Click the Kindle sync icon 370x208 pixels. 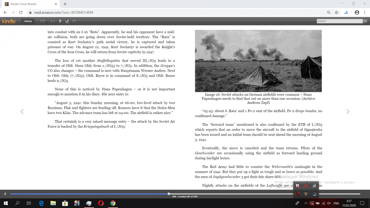click(x=74, y=21)
